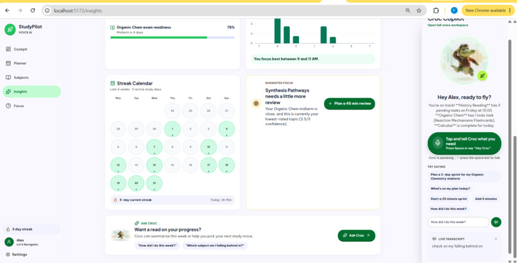
Task: Click the Organic Chem exam readiness book icon
Action: [112, 28]
